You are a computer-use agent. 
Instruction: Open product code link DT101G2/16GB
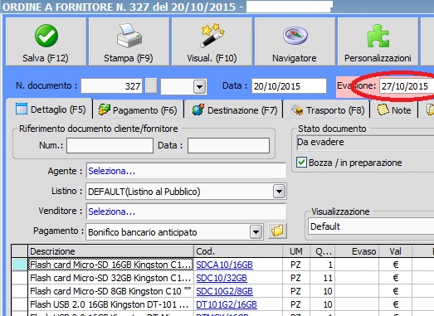pos(227,304)
